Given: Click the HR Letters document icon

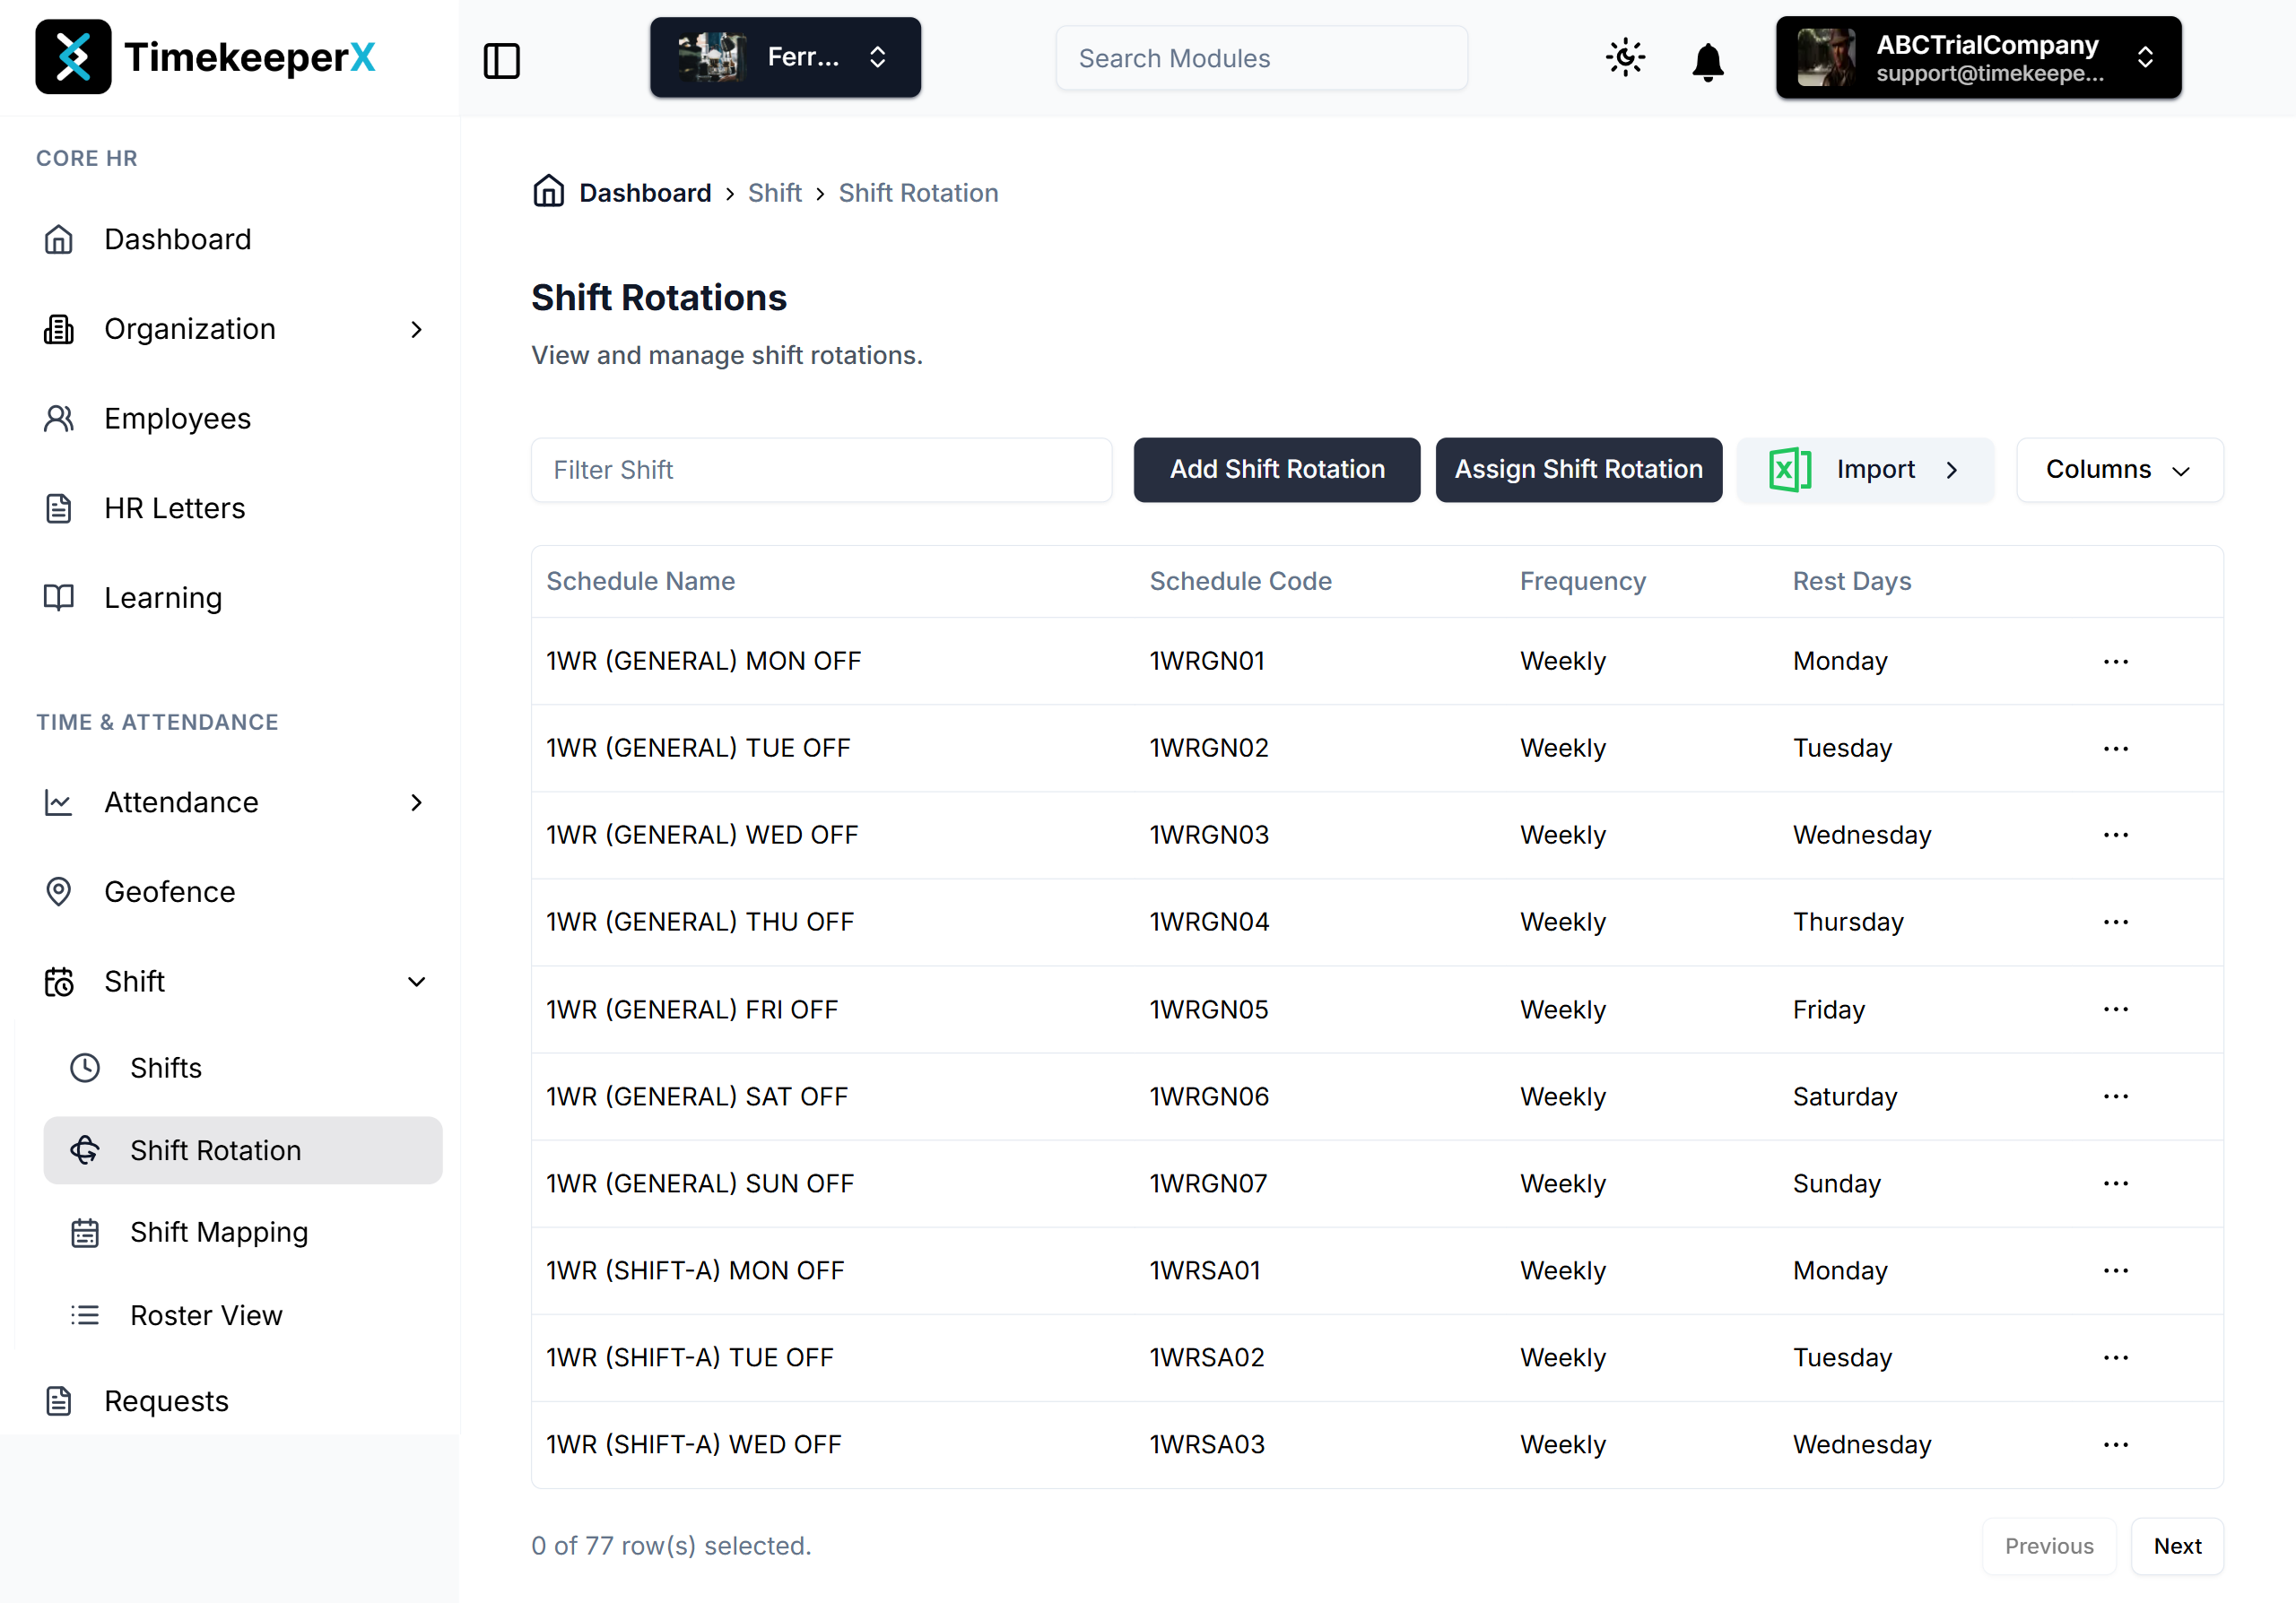Looking at the screenshot, I should point(59,508).
